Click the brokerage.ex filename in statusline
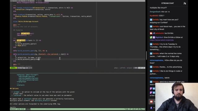Screen dimensions: 198x111 click(23, 68)
